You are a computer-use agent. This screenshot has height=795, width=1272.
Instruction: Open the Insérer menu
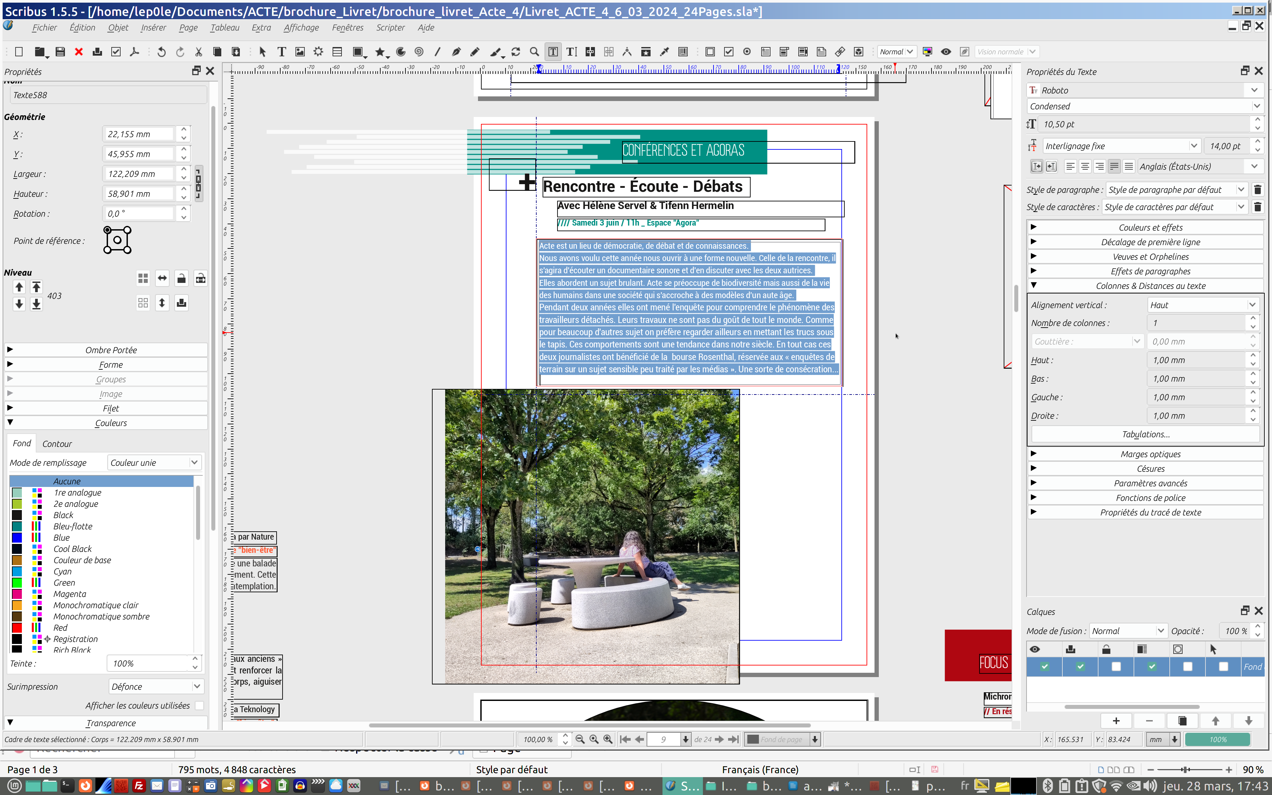[153, 28]
